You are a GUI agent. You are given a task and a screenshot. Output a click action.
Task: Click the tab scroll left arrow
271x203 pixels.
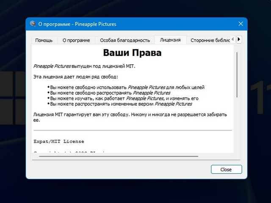click(x=233, y=39)
